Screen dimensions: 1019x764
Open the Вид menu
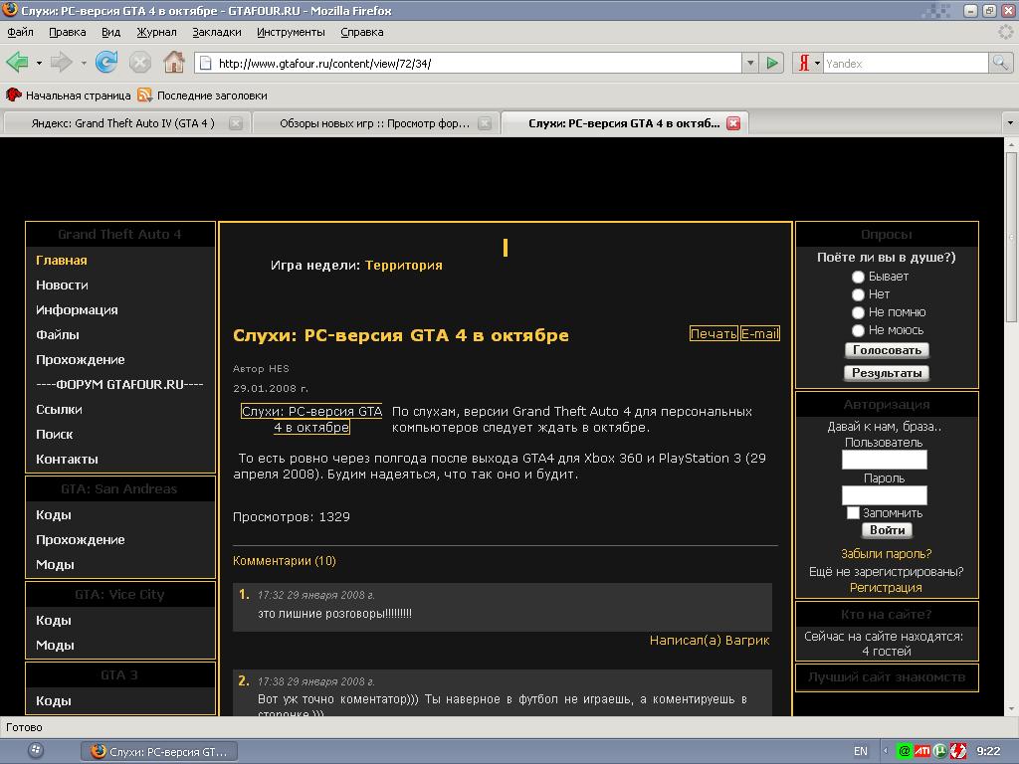tap(111, 32)
